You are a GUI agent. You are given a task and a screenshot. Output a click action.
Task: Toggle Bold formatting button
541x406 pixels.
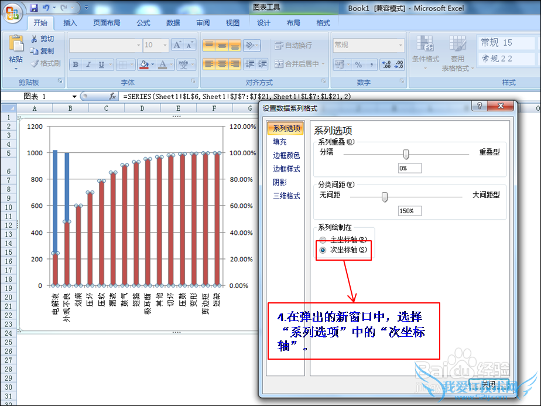[76, 64]
